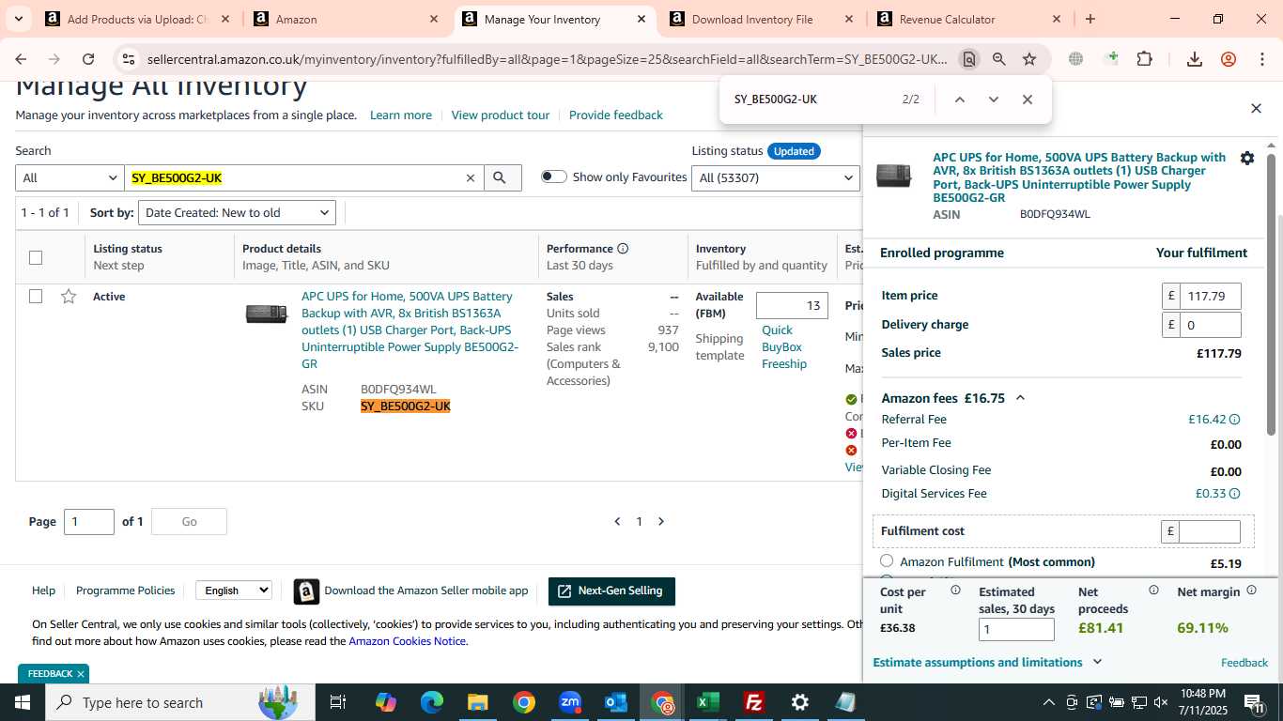Open Chrome downloads icon
The width and height of the screenshot is (1283, 721).
pyautogui.click(x=1195, y=59)
